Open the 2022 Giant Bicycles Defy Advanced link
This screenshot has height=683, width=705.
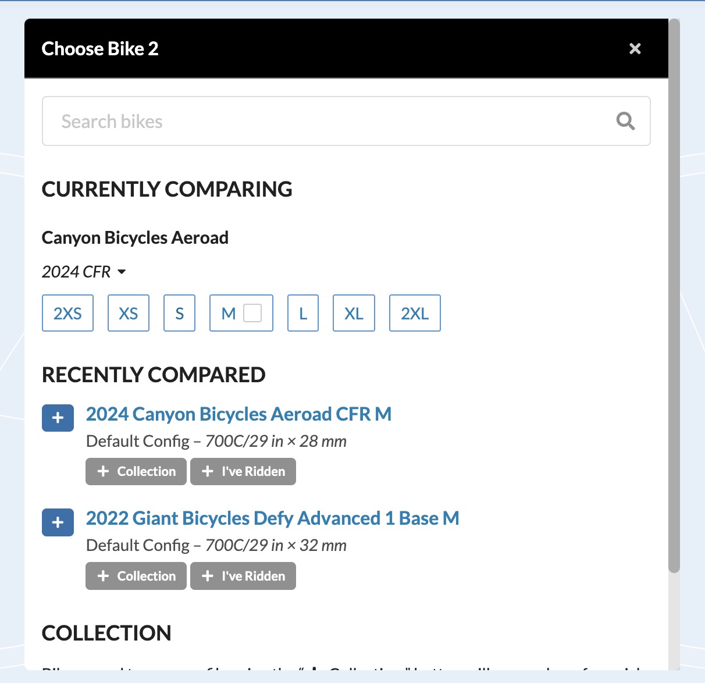[x=272, y=518]
